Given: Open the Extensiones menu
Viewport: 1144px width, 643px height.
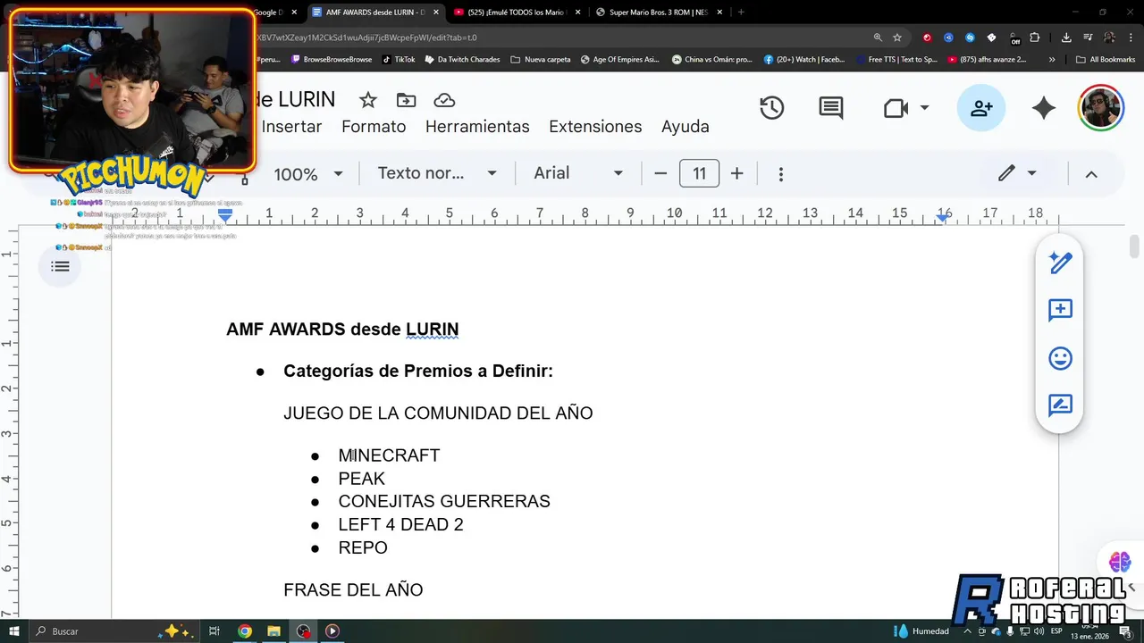Looking at the screenshot, I should [595, 127].
